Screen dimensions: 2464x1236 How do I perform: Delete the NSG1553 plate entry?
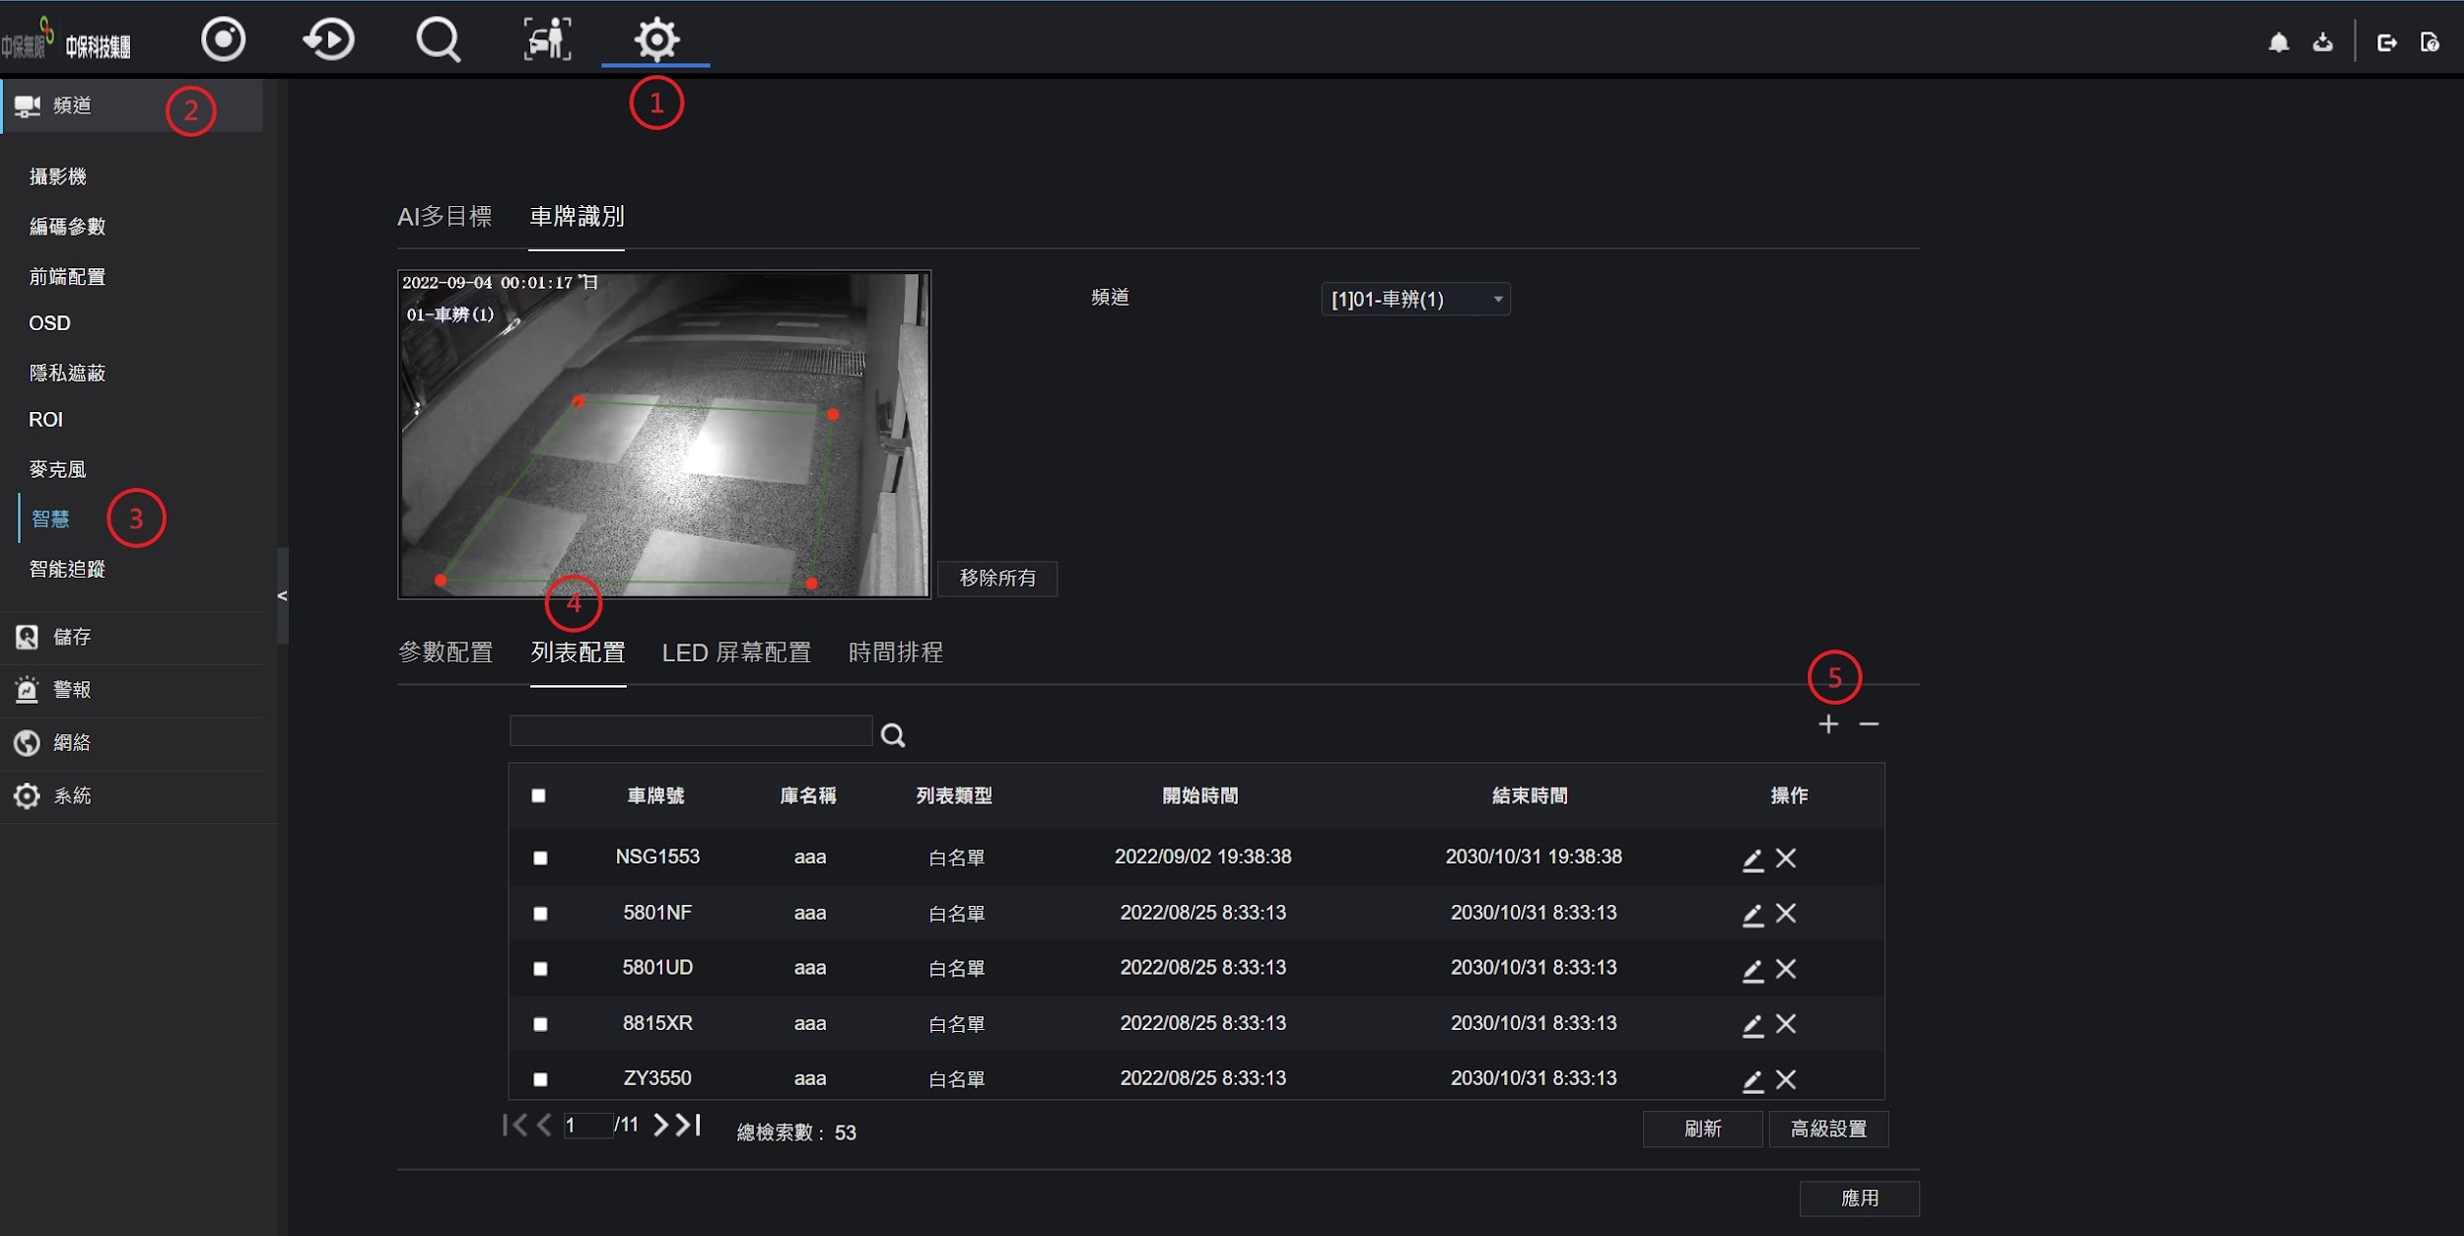1786,858
